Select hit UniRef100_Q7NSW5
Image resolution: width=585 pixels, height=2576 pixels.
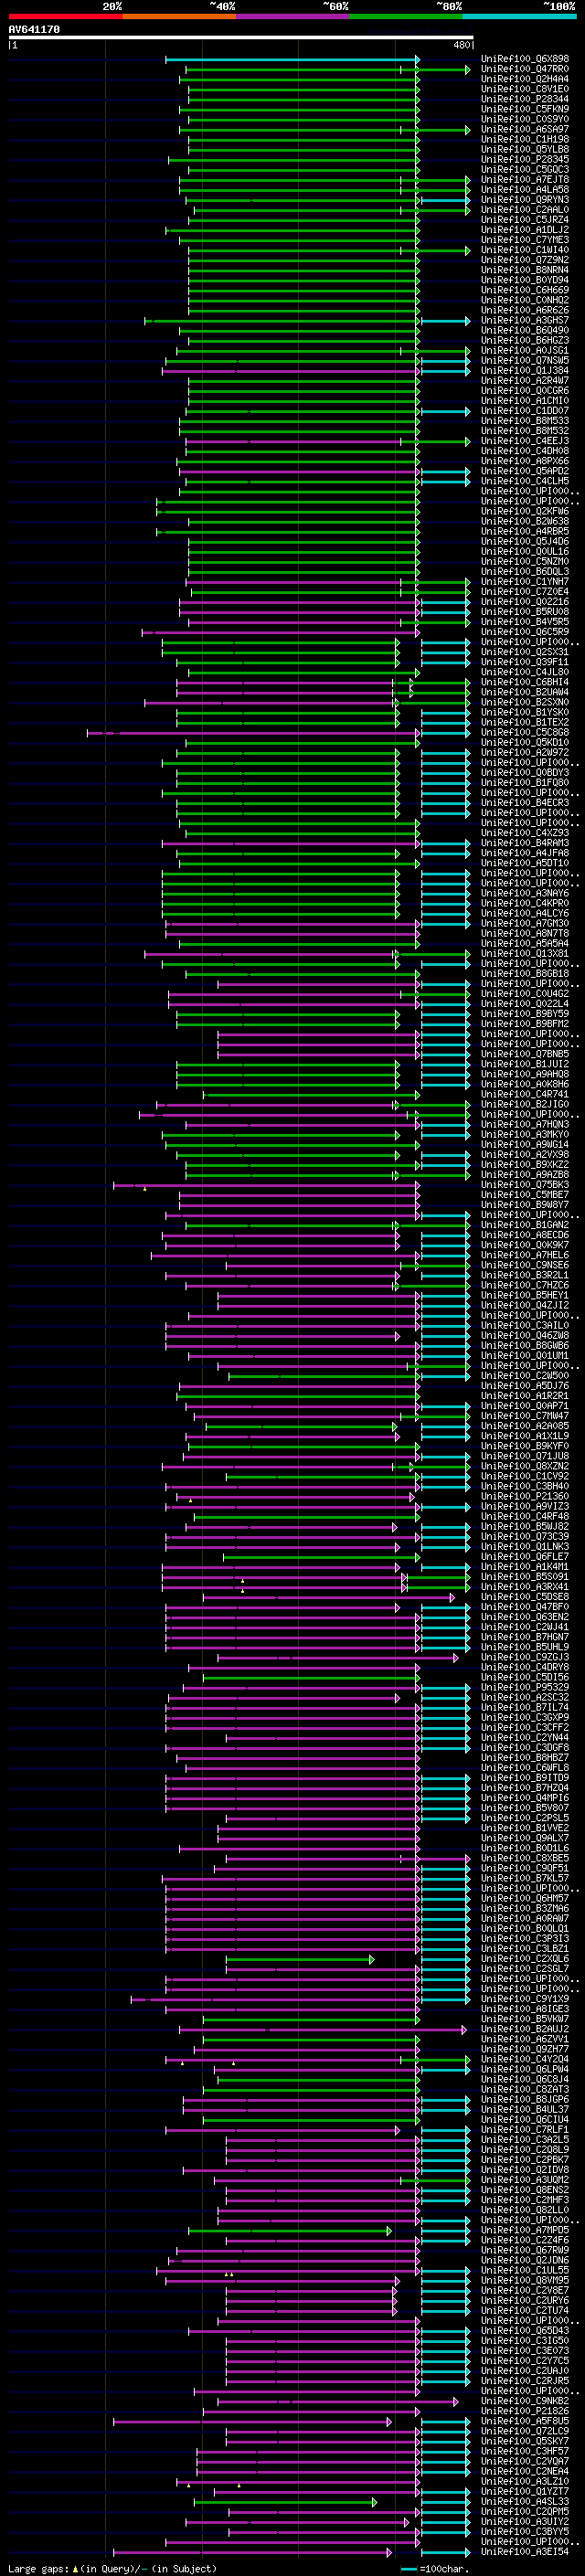click(x=525, y=361)
